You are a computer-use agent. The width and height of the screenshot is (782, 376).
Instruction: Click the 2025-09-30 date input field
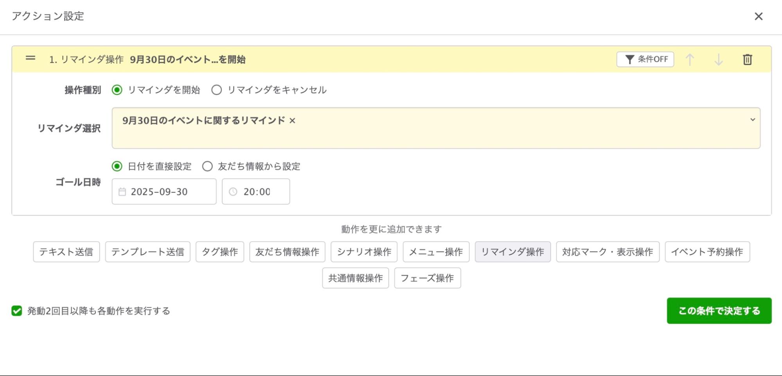pyautogui.click(x=164, y=192)
